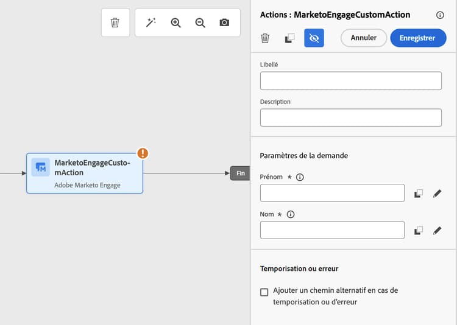The height and width of the screenshot is (325, 457).
Task: Click the Libellé text field
Action: (x=350, y=81)
